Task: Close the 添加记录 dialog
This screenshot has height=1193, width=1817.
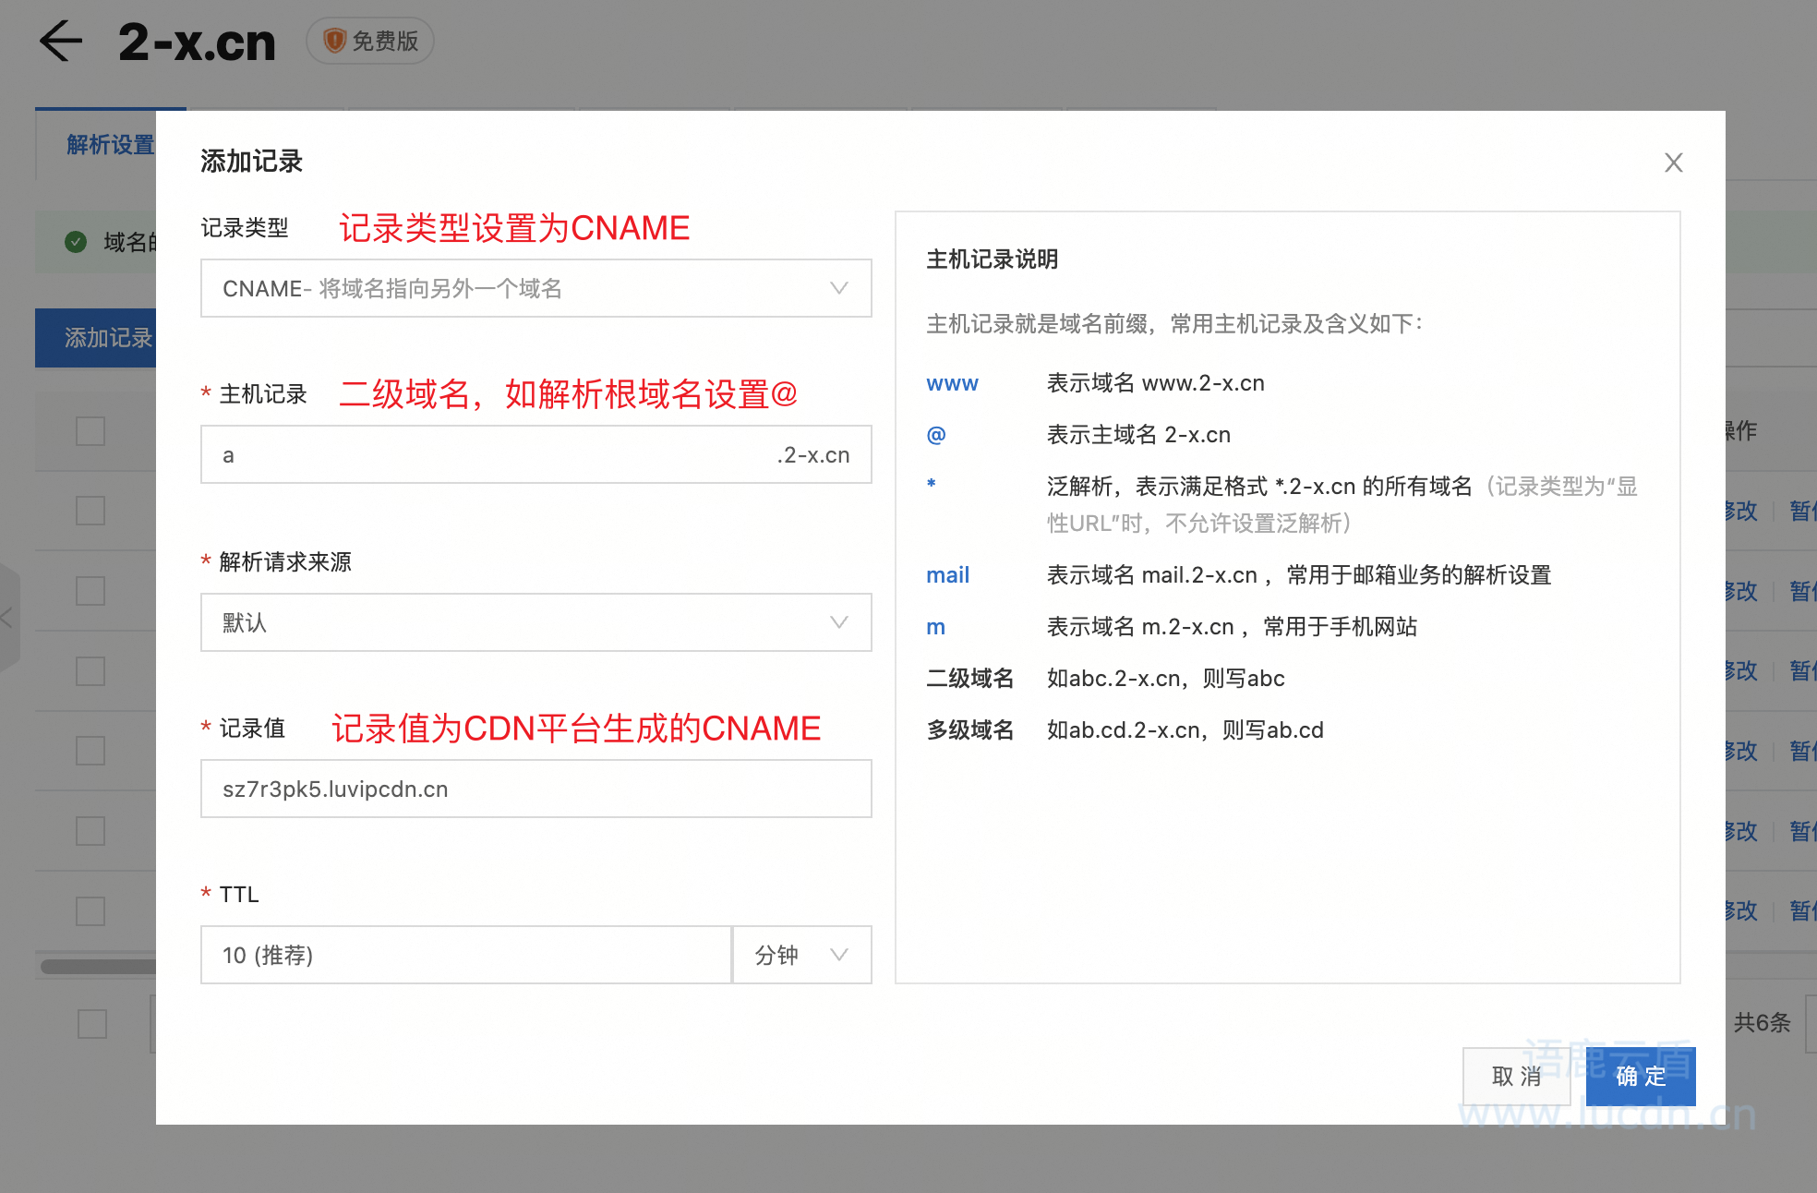Action: coord(1673,162)
